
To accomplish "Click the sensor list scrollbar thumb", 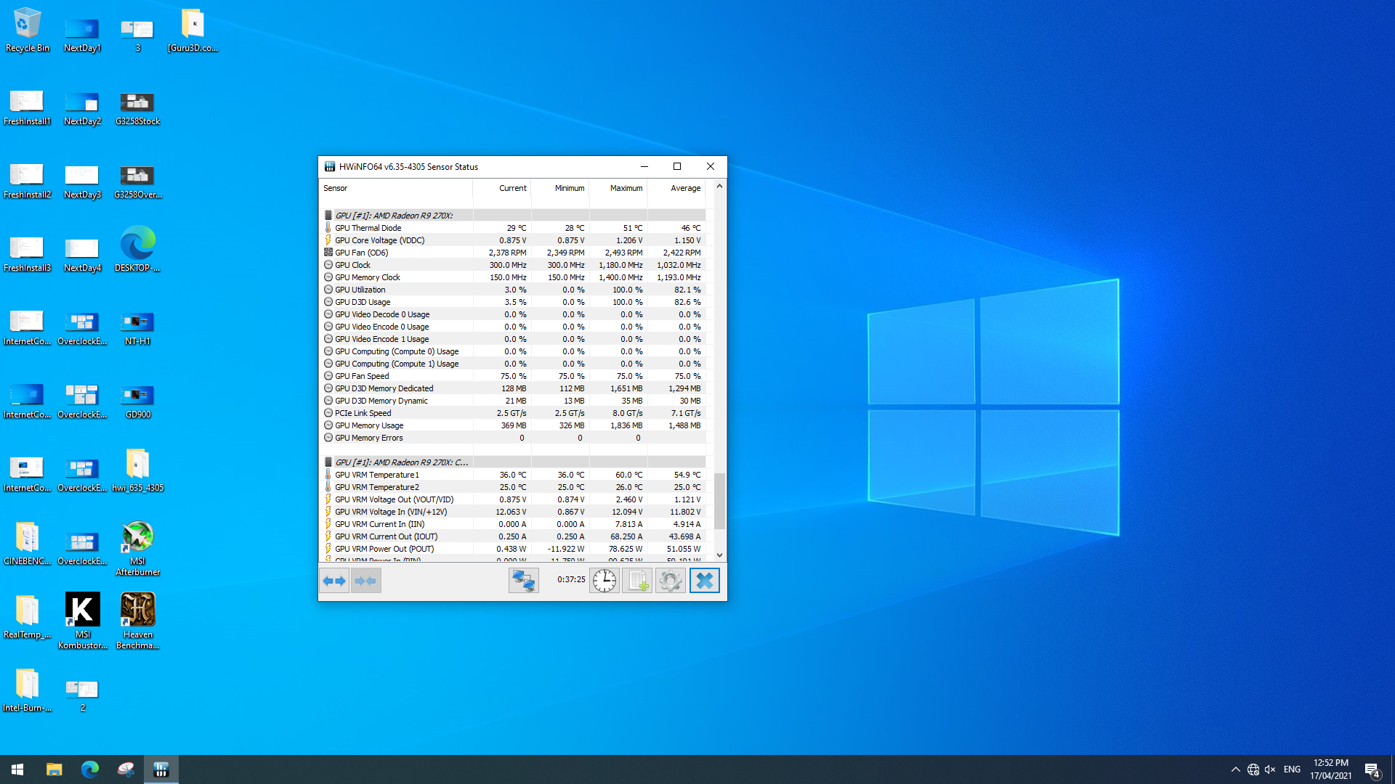I will coord(719,501).
